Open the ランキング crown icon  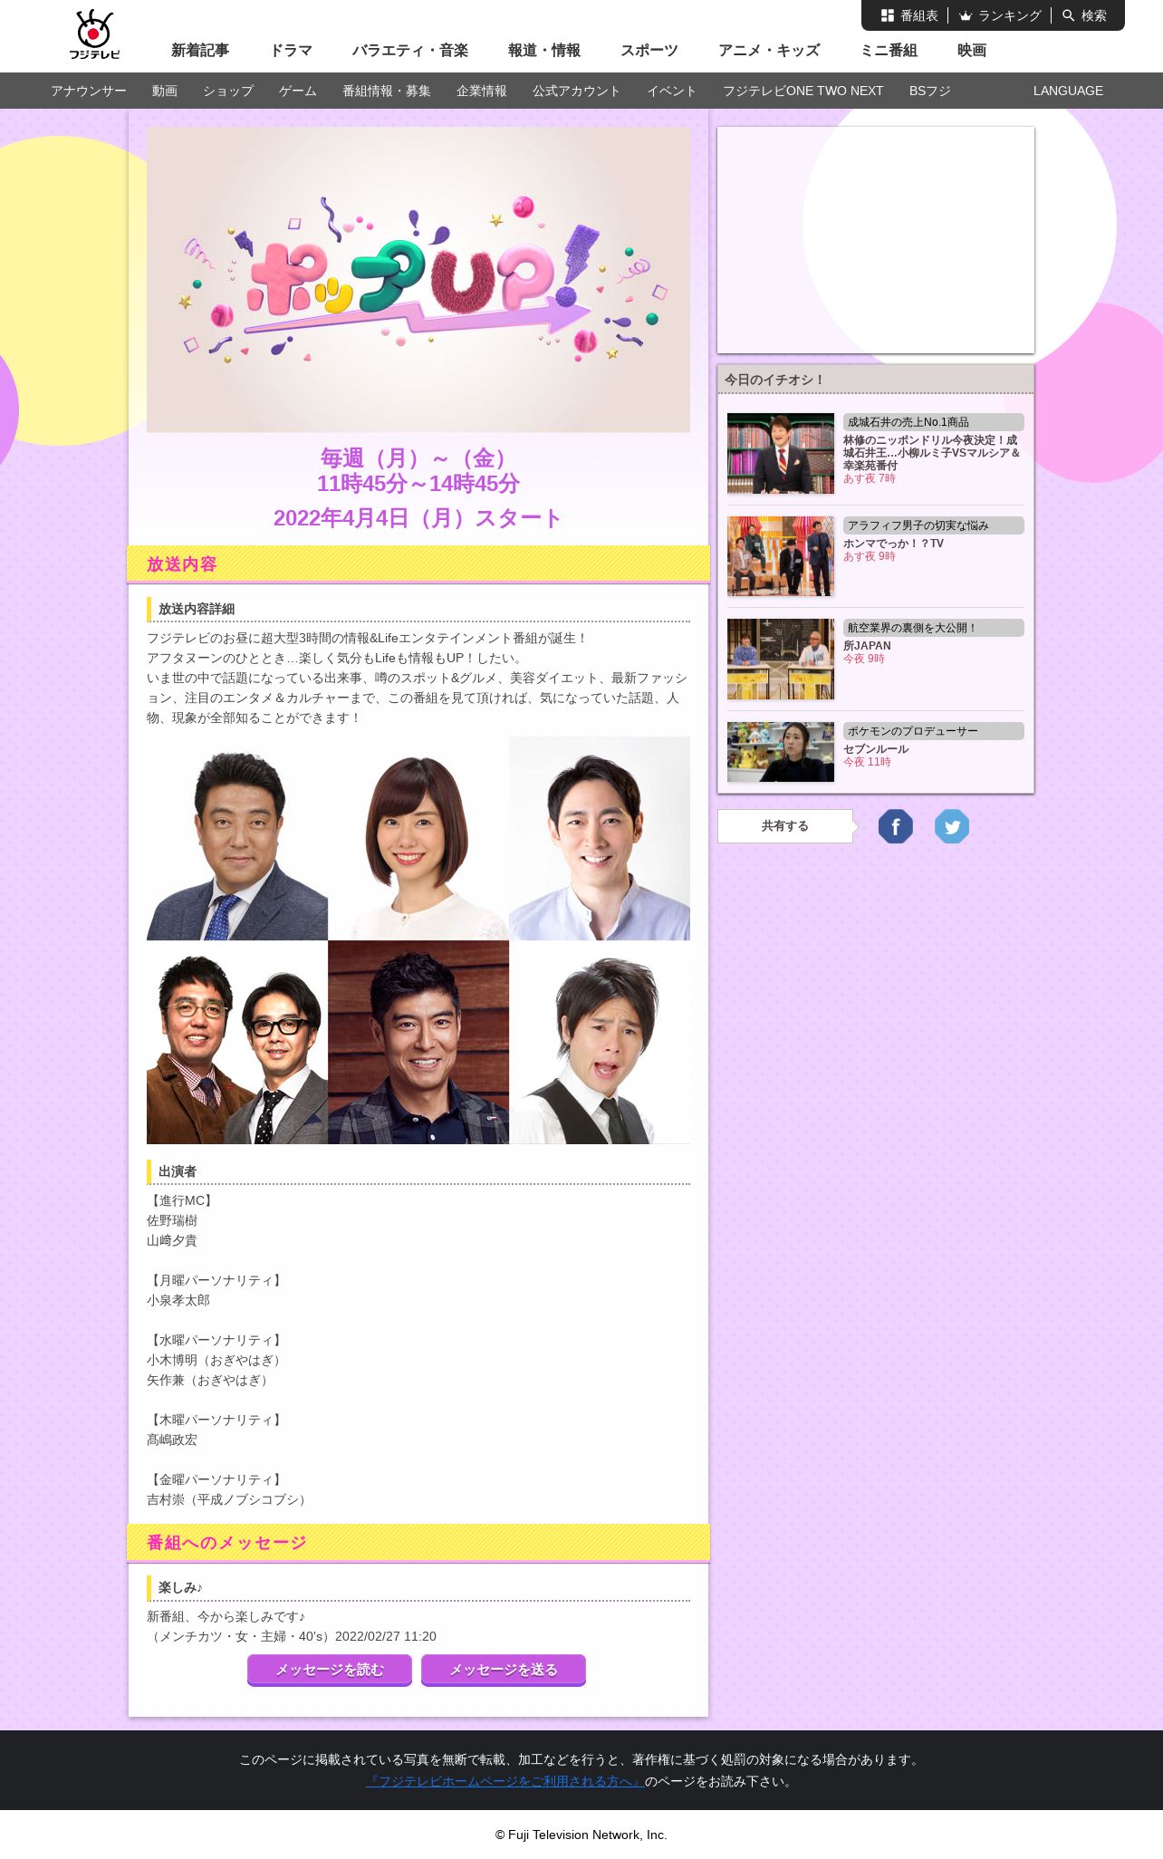pos(966,15)
